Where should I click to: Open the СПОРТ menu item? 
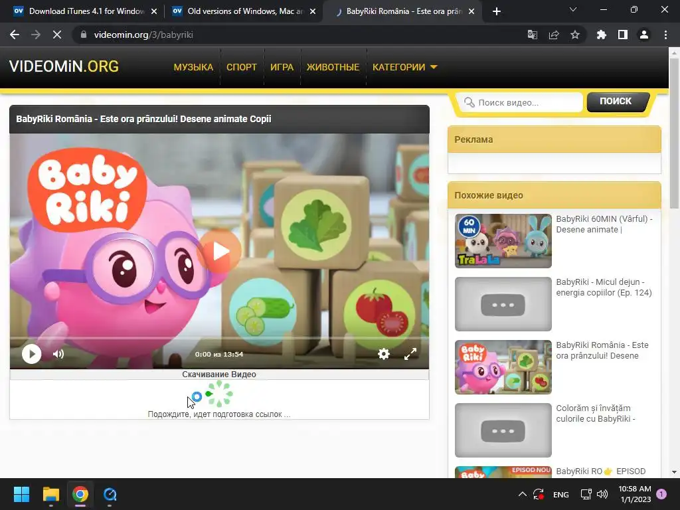(242, 67)
